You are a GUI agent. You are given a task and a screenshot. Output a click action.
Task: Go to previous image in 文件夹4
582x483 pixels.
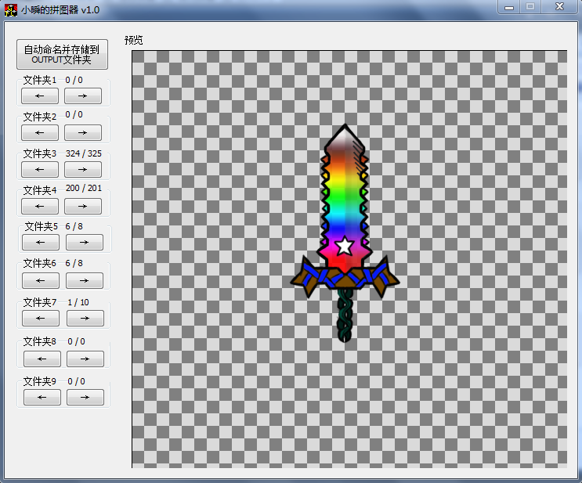[40, 206]
